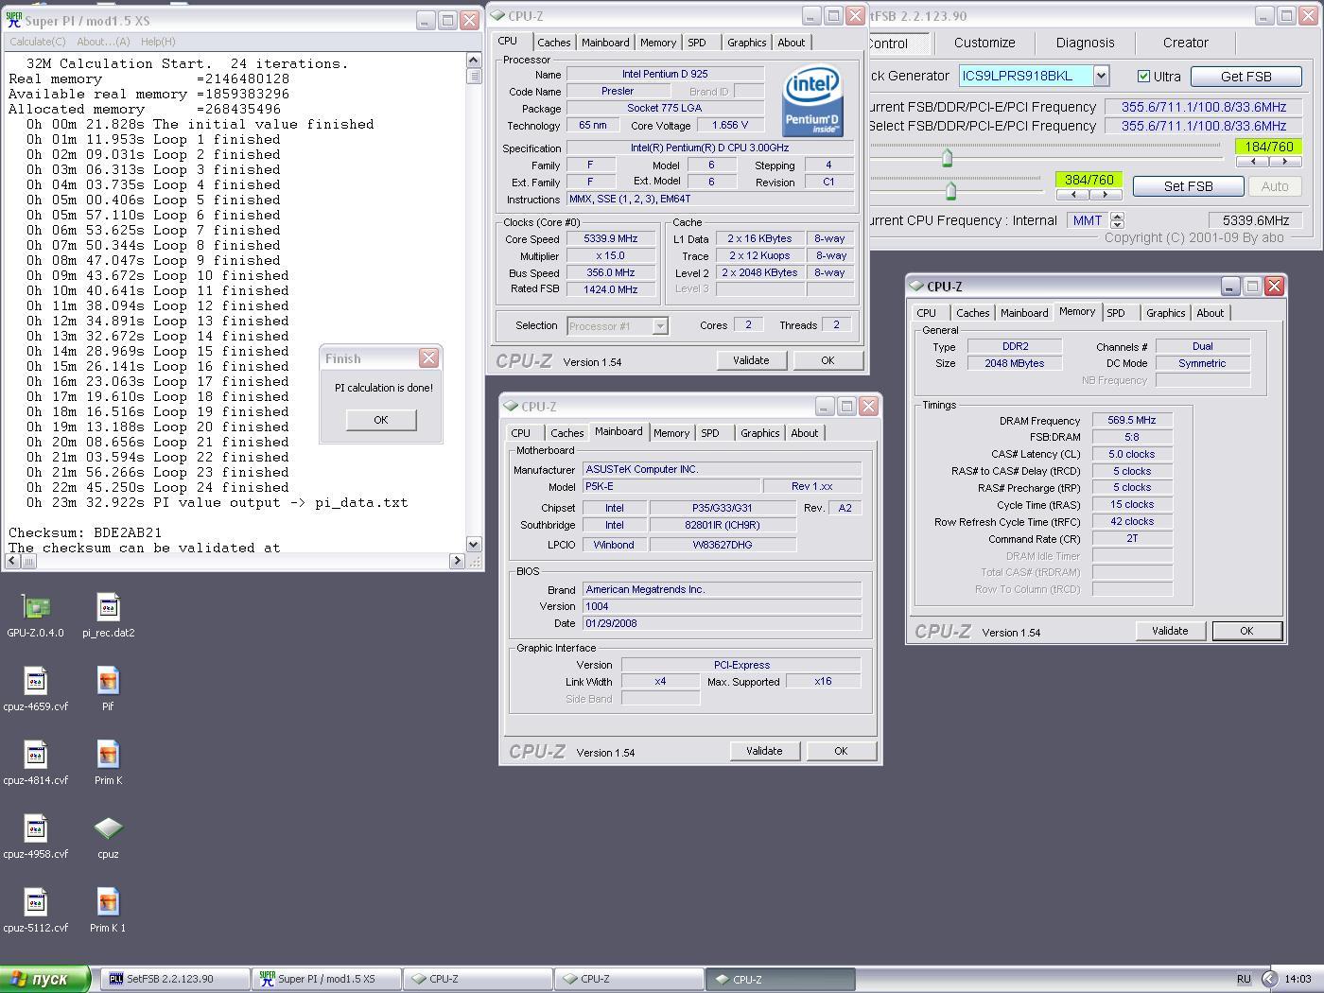The width and height of the screenshot is (1324, 993).
Task: Open Customize tab in SetFSB
Action: tap(984, 43)
